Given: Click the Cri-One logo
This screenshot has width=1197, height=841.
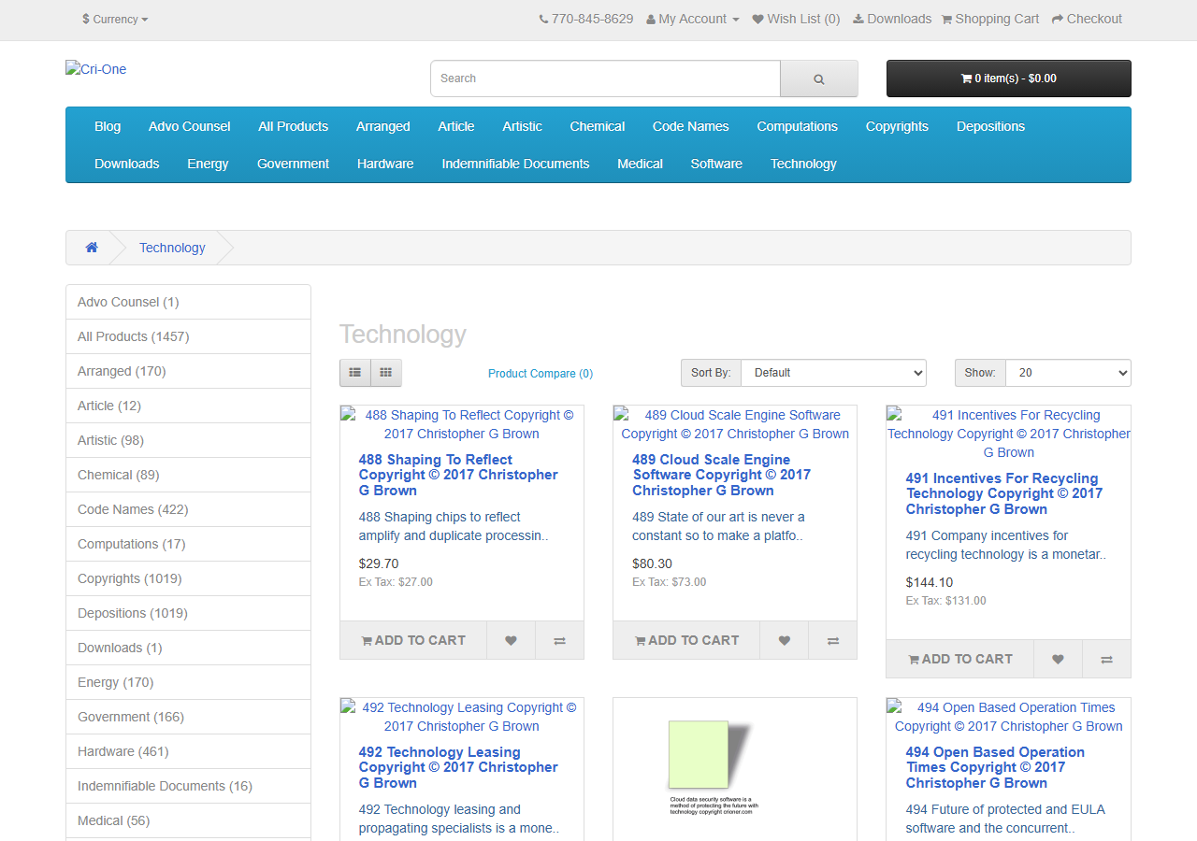Looking at the screenshot, I should (x=95, y=69).
